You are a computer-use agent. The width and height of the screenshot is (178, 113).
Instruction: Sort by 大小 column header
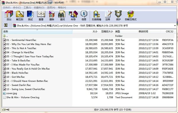click(x=85, y=31)
